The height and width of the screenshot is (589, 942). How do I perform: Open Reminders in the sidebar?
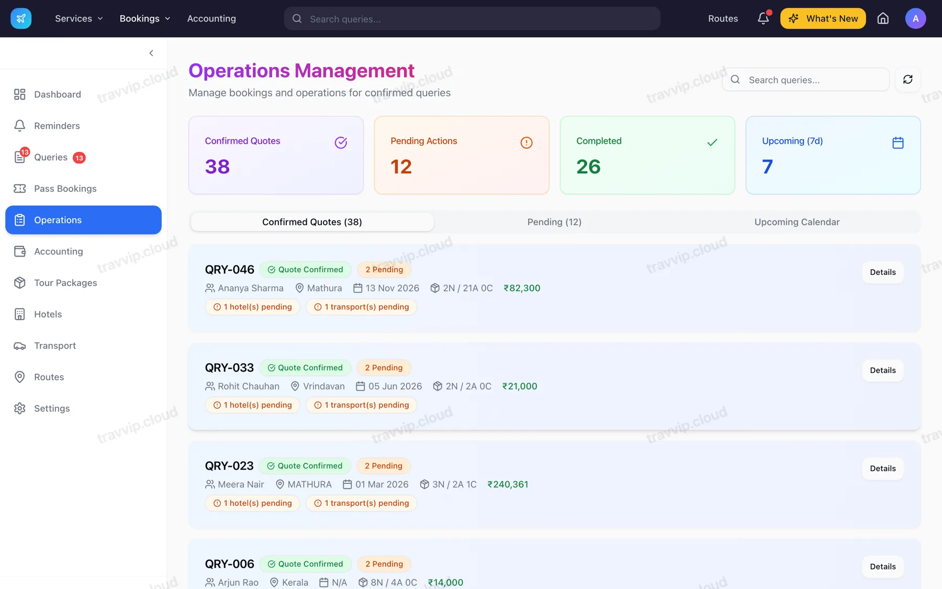click(83, 126)
